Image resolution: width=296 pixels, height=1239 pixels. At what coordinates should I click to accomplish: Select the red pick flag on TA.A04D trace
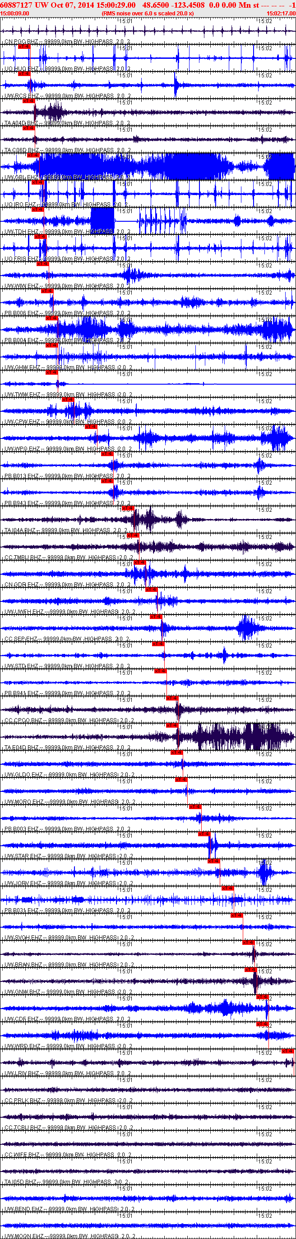tap(29, 101)
